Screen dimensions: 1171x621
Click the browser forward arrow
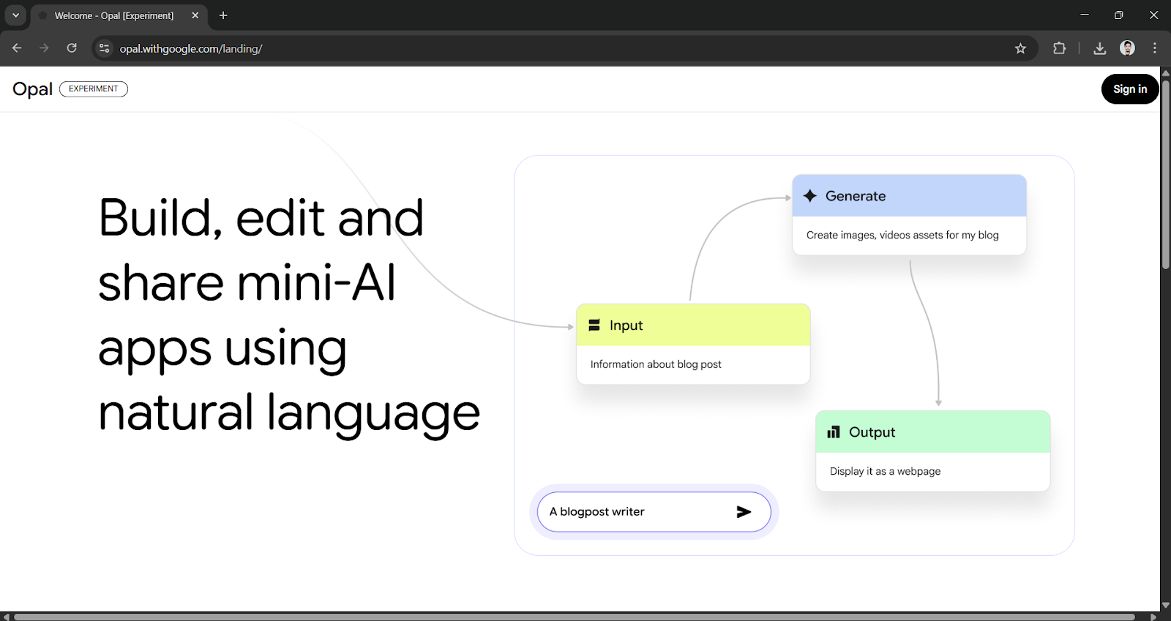[44, 48]
